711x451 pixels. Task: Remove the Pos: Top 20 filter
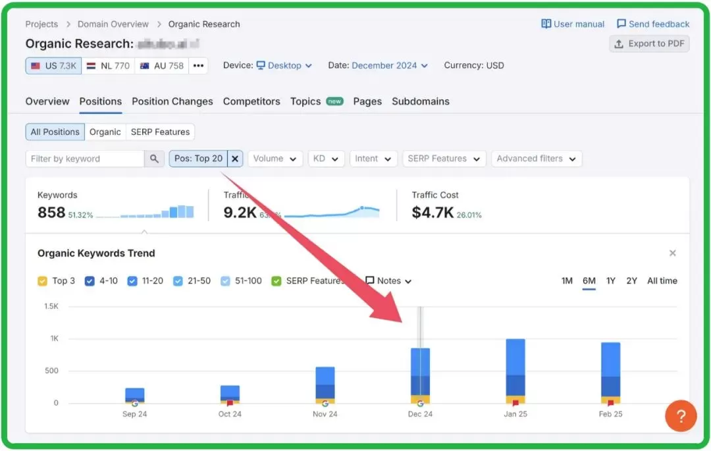point(235,159)
